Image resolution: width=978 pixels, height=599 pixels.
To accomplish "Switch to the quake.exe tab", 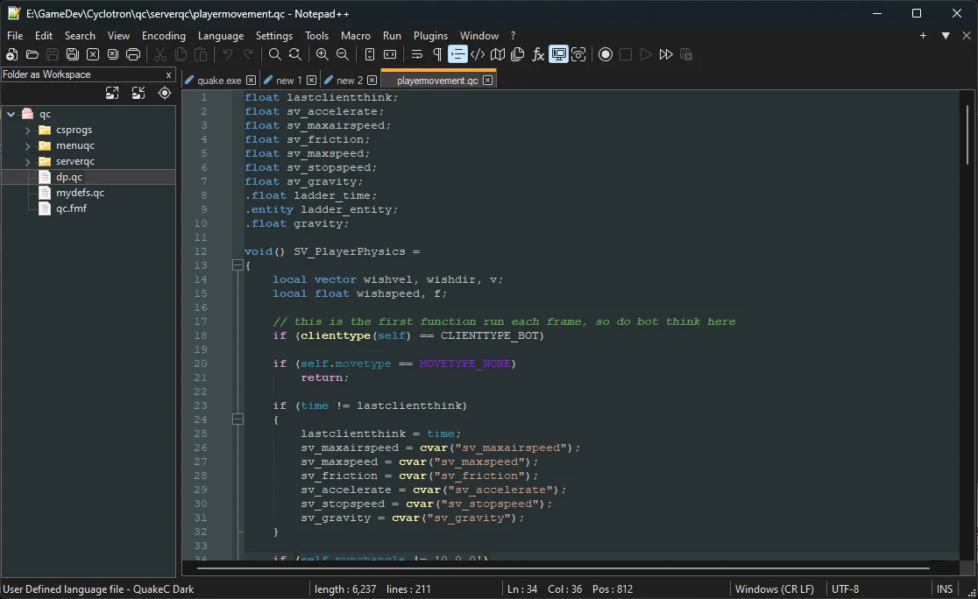I will click(219, 81).
